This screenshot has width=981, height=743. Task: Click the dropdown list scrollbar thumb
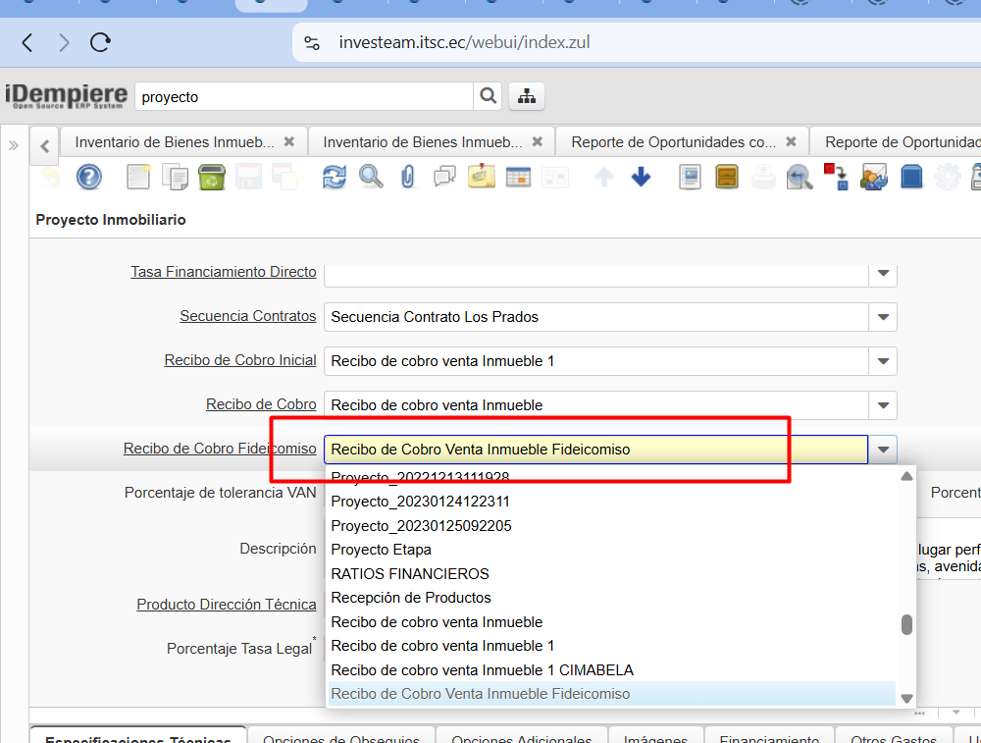click(907, 625)
